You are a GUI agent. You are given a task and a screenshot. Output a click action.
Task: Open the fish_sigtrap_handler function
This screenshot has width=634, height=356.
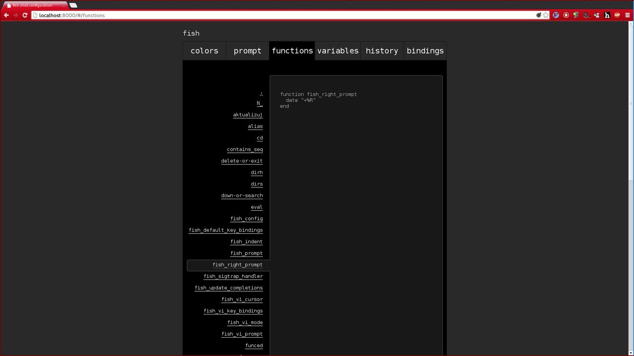pyautogui.click(x=233, y=276)
